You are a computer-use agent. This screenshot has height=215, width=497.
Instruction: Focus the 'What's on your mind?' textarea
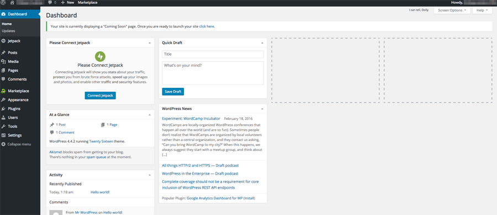pos(213,73)
